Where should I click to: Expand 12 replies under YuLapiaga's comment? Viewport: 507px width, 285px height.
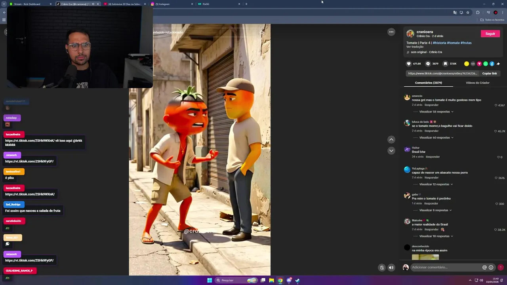436,184
